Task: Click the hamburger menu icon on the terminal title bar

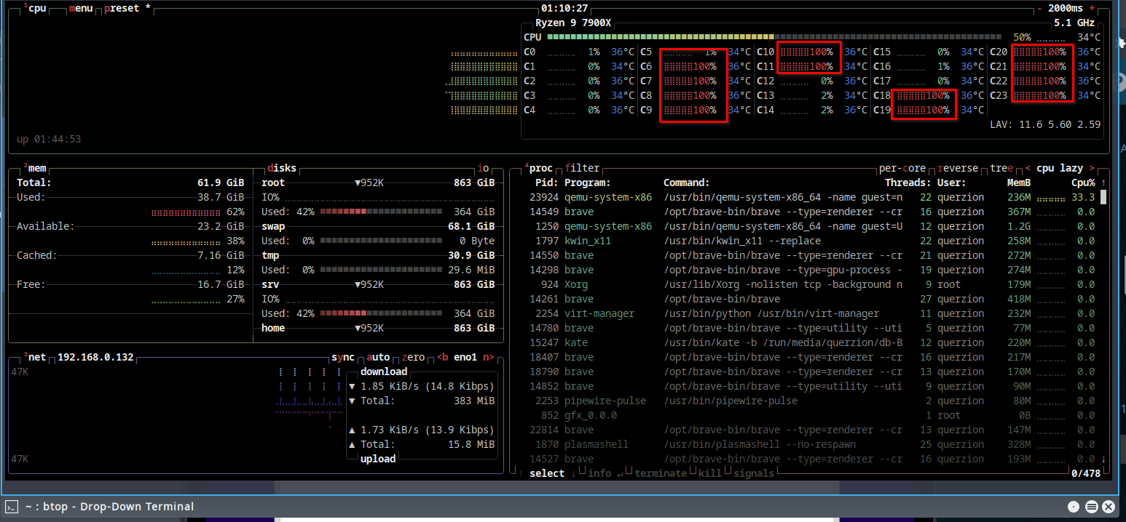Action: [1091, 507]
